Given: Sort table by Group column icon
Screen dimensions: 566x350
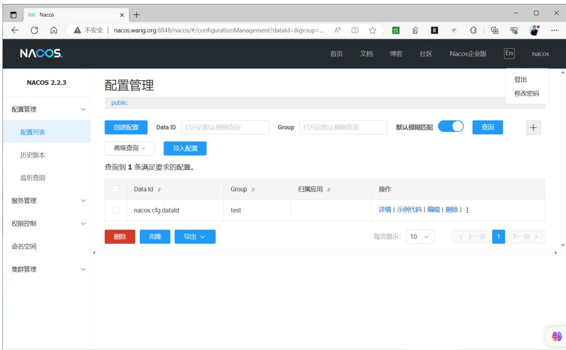Looking at the screenshot, I should [x=253, y=190].
